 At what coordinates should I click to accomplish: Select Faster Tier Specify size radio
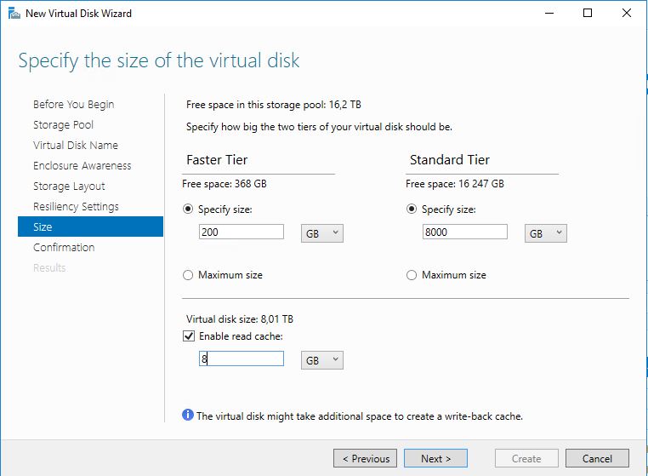click(188, 209)
